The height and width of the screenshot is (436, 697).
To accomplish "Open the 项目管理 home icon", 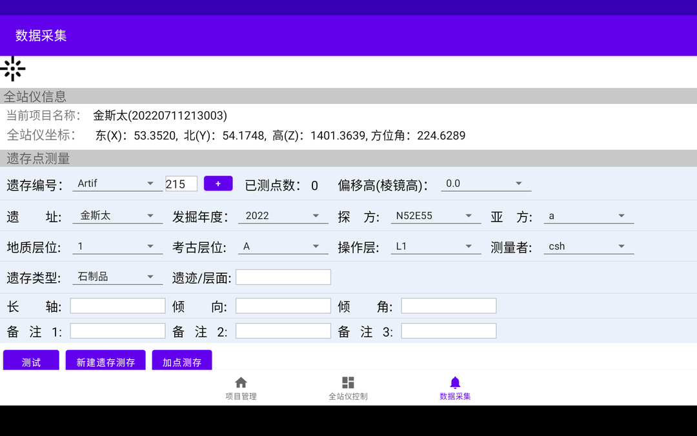I will [241, 382].
